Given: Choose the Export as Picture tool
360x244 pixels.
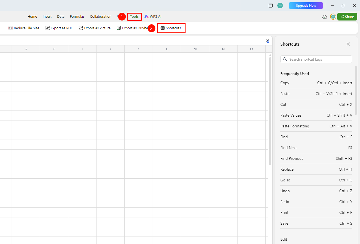Looking at the screenshot, I should (95, 28).
